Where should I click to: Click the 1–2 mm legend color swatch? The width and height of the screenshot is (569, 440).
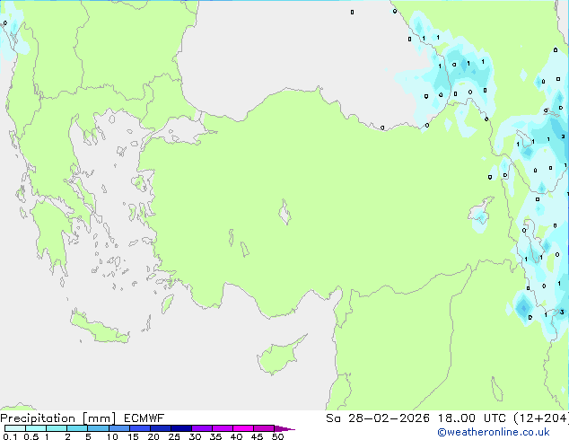pyautogui.click(x=57, y=428)
